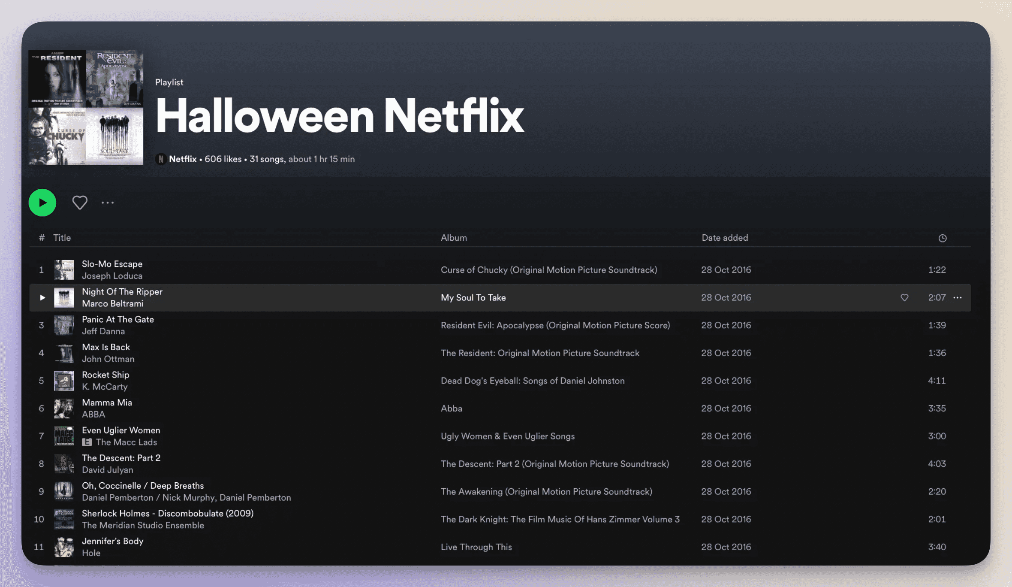Open artist ABBA
Image resolution: width=1012 pixels, height=587 pixels.
tap(93, 415)
